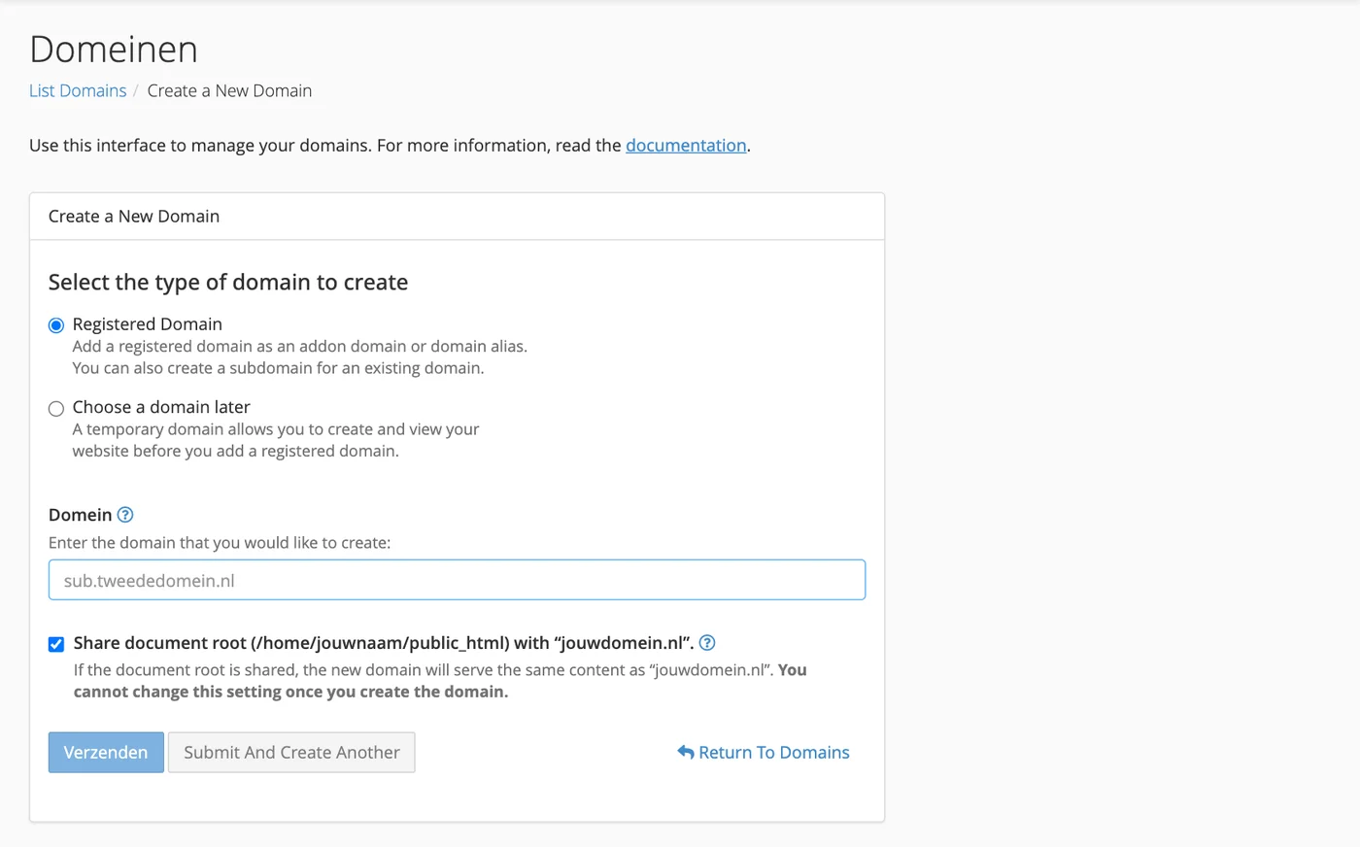
Task: Click the Domein field label
Action: click(81, 515)
